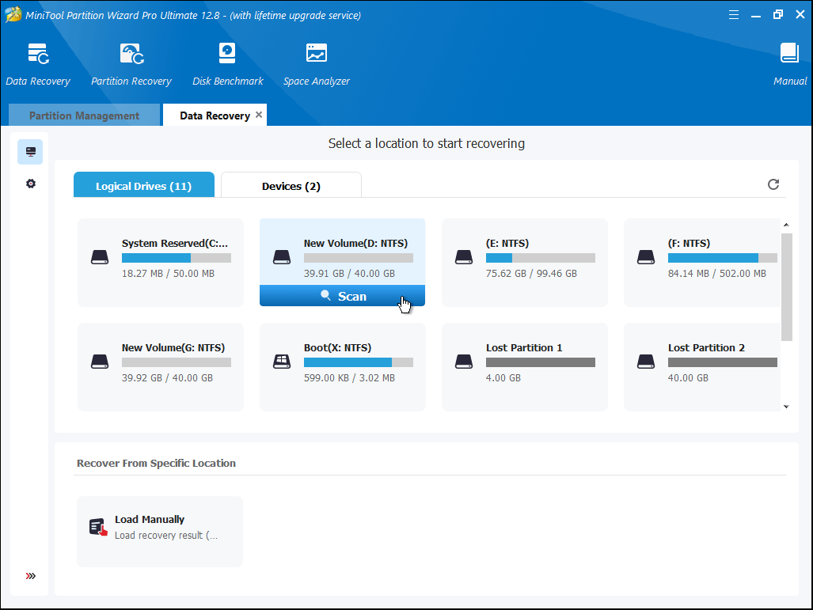Open the hamburger menu in title bar
The width and height of the screenshot is (813, 610).
[734, 15]
